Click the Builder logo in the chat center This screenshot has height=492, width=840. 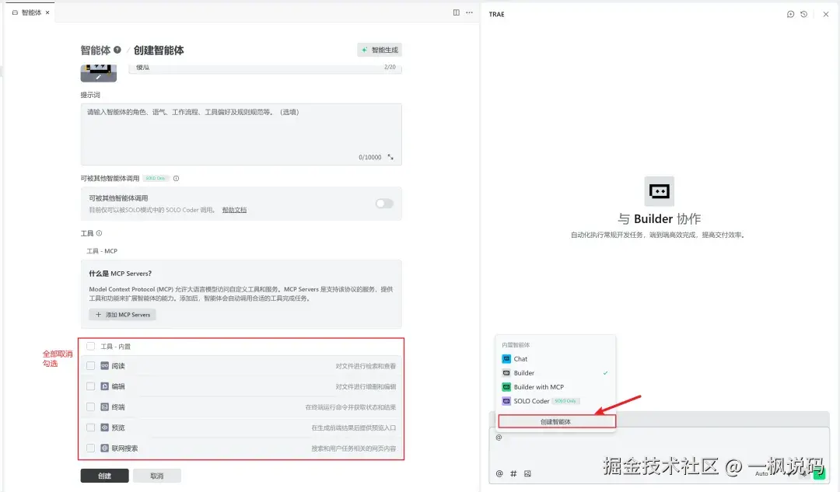tap(659, 191)
